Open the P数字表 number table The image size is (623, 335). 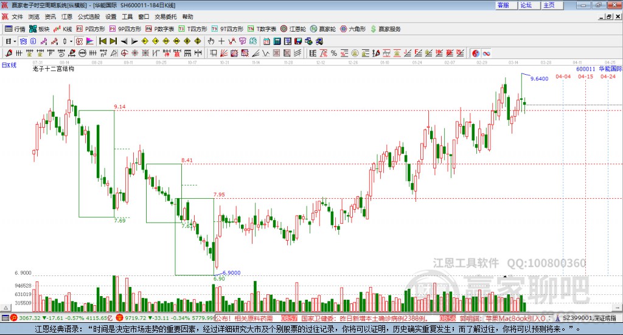[160, 29]
